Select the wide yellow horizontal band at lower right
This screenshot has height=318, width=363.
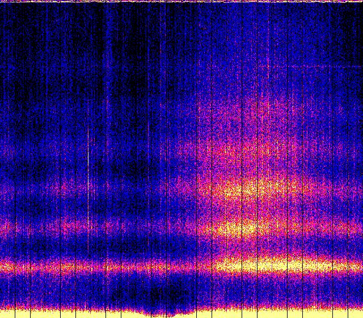point(272,264)
